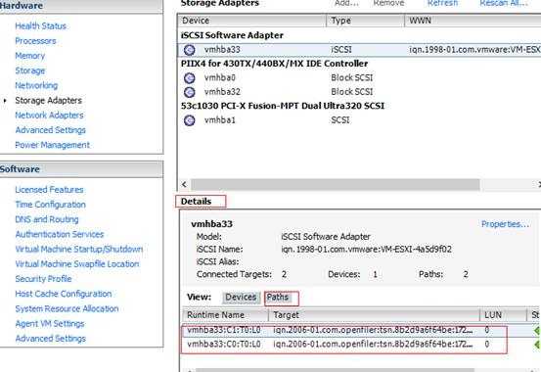The height and width of the screenshot is (372, 541).
Task: Click the vmhba1 adapter icon
Action: (189, 120)
